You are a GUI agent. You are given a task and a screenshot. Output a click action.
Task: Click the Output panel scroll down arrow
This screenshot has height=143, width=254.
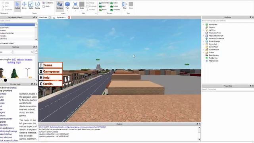pyautogui.click(x=199, y=139)
